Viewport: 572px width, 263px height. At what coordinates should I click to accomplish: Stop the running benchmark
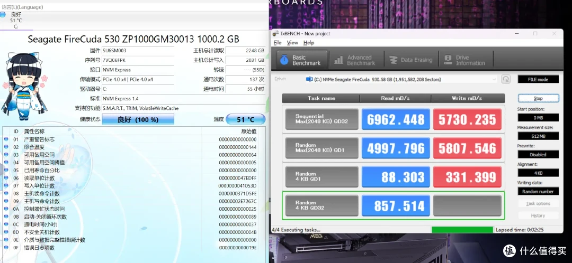tap(538, 98)
